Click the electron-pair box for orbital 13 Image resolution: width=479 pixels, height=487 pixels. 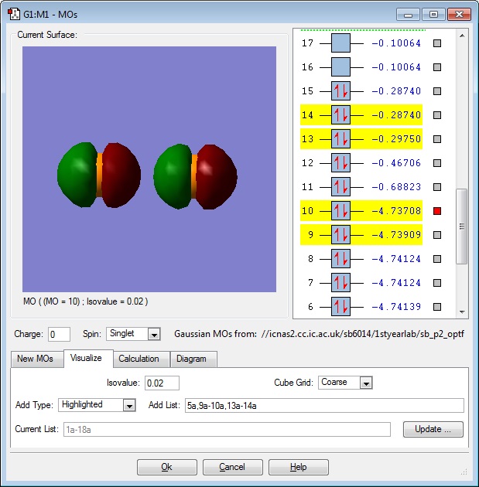[x=340, y=139]
